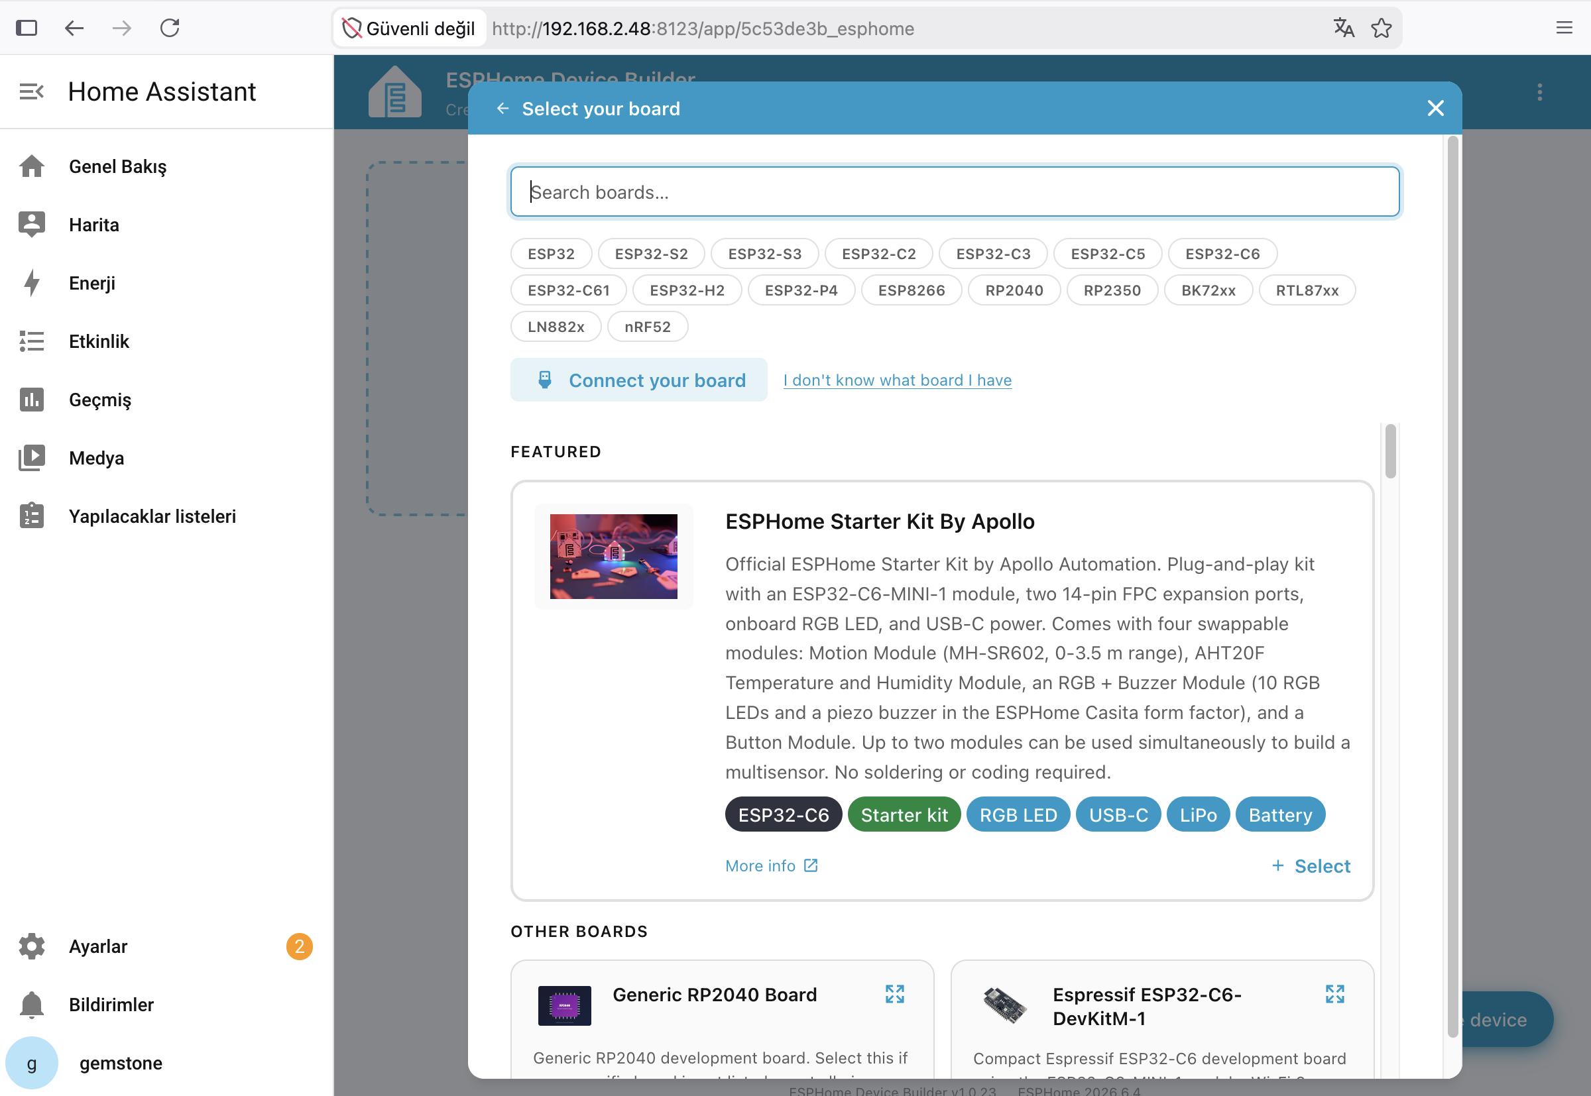Click the Generic RP2040 Board chip thumbnail
Image resolution: width=1591 pixels, height=1096 pixels.
click(565, 1006)
